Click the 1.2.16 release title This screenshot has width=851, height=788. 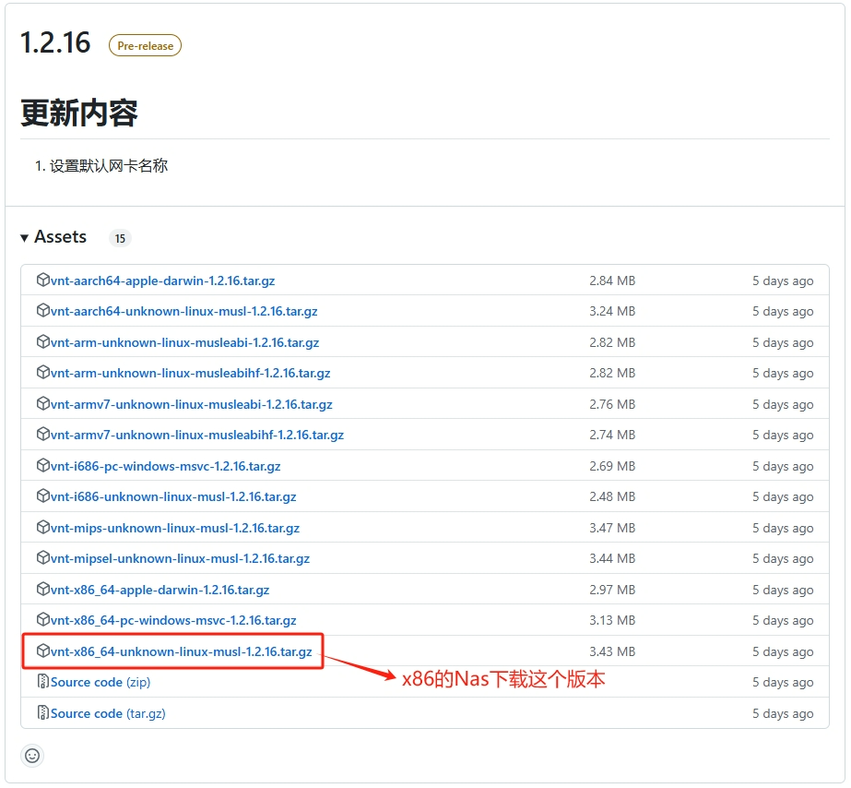56,42
